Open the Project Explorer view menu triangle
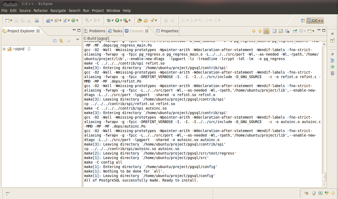This screenshot has width=338, height=199. (x=78, y=40)
